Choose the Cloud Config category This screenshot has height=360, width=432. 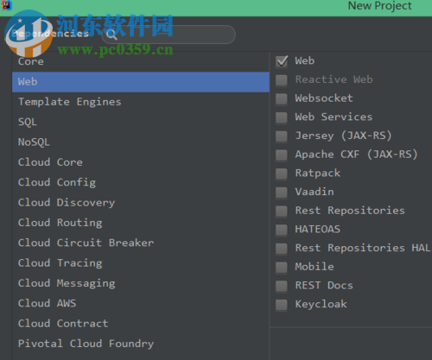click(x=141, y=182)
